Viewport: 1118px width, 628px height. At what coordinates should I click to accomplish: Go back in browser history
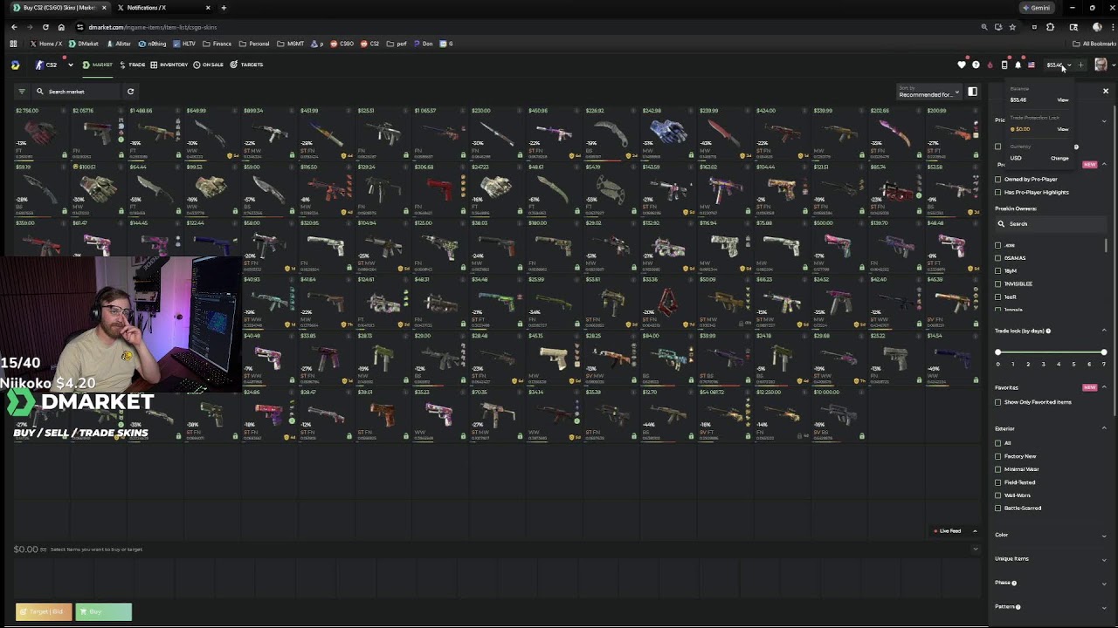[14, 27]
